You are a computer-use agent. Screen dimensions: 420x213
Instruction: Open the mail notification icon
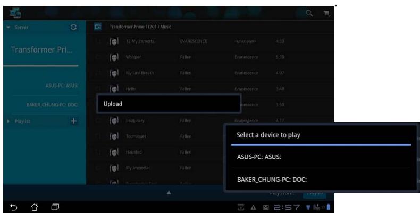266,207
